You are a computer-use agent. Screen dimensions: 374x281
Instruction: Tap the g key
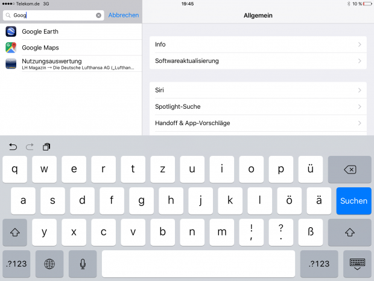pos(141,201)
